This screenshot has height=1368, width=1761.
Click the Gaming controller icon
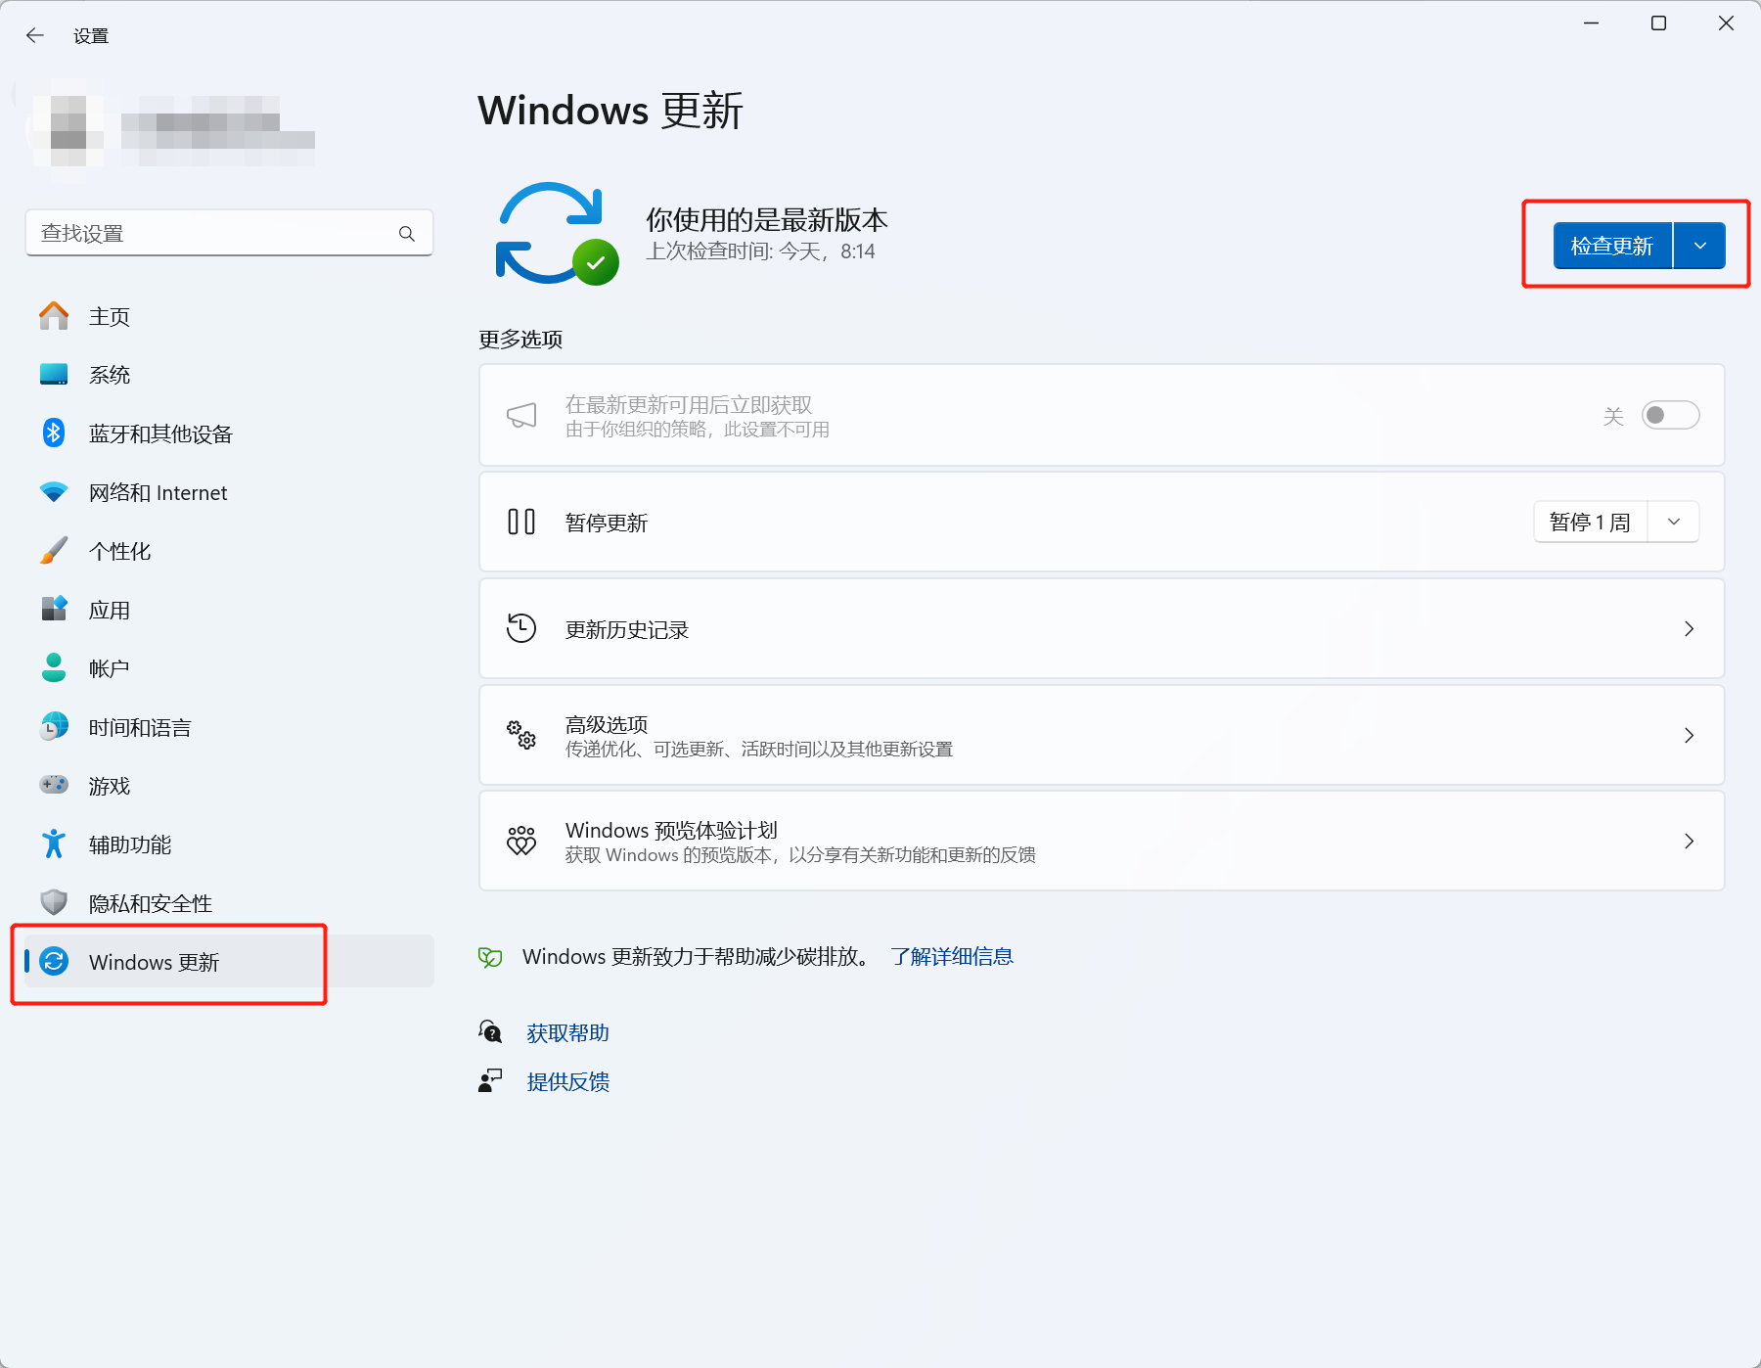54,785
